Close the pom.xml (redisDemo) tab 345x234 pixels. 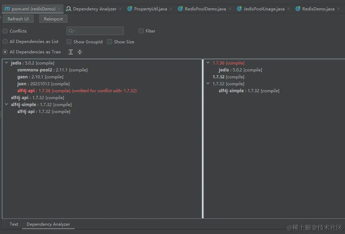click(x=59, y=9)
